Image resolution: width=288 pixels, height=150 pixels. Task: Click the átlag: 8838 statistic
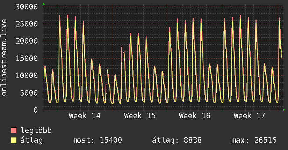177,140
